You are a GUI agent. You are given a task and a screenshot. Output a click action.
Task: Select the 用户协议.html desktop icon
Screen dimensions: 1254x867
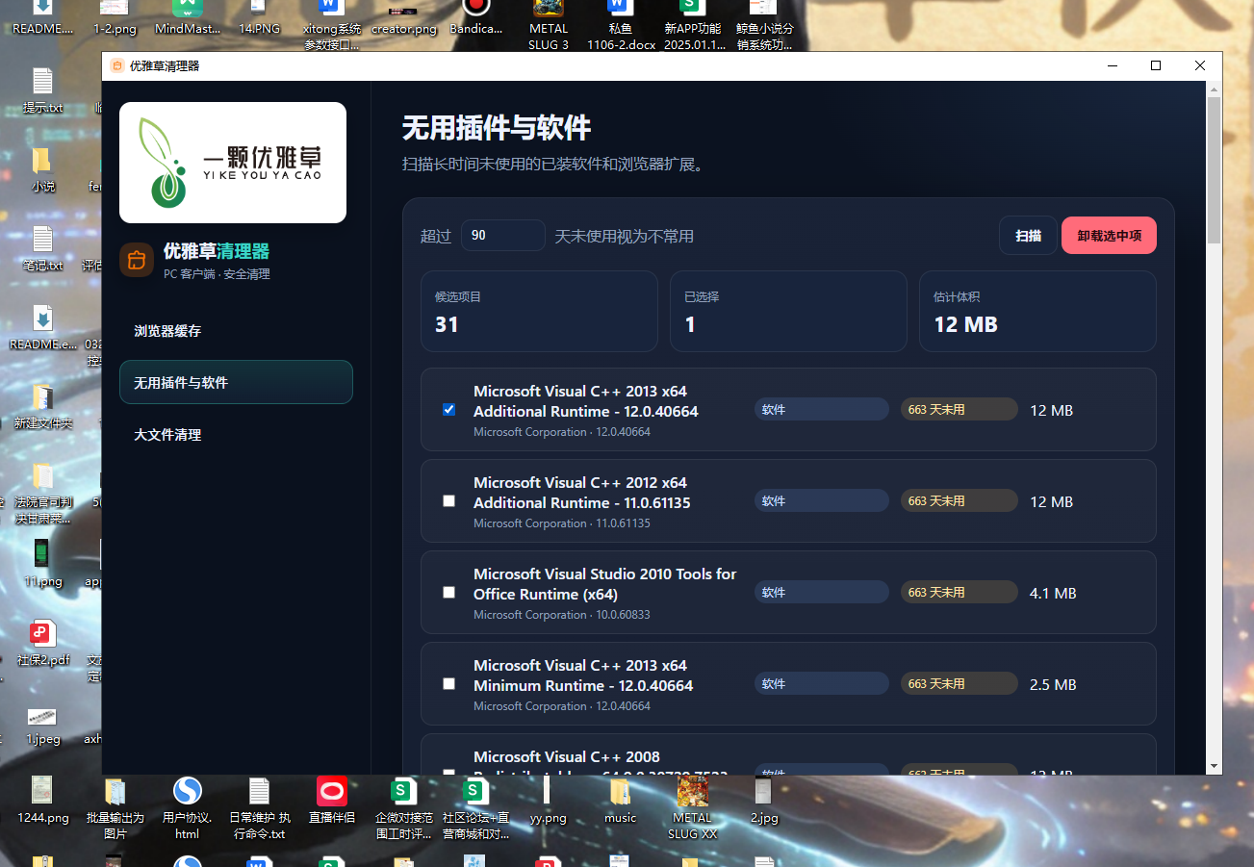point(187,808)
